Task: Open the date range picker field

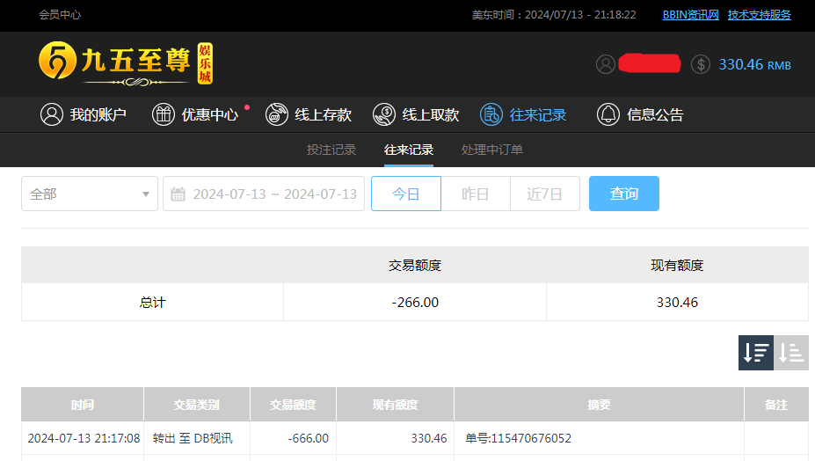Action: pos(274,194)
